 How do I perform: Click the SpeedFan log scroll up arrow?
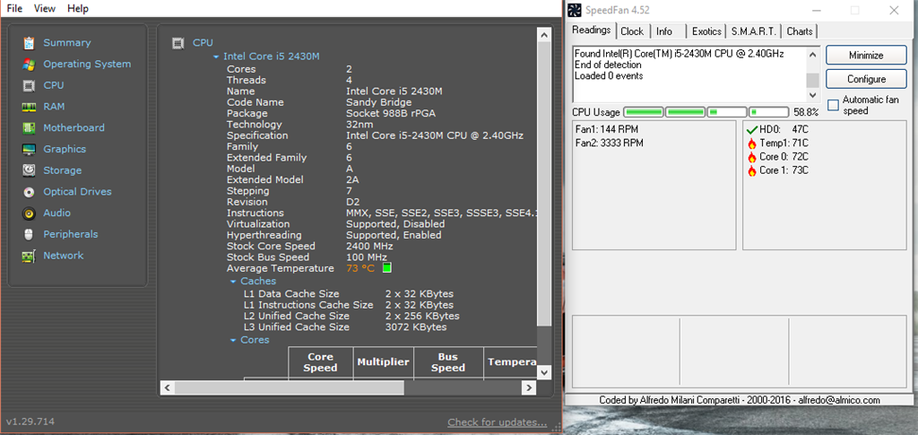[812, 55]
